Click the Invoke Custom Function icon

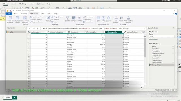click(25, 18)
